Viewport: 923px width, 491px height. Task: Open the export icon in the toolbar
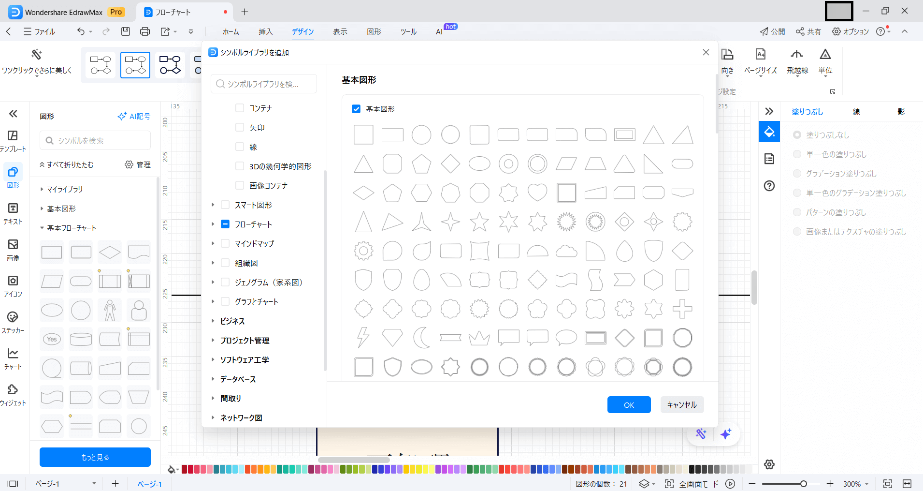coord(165,31)
